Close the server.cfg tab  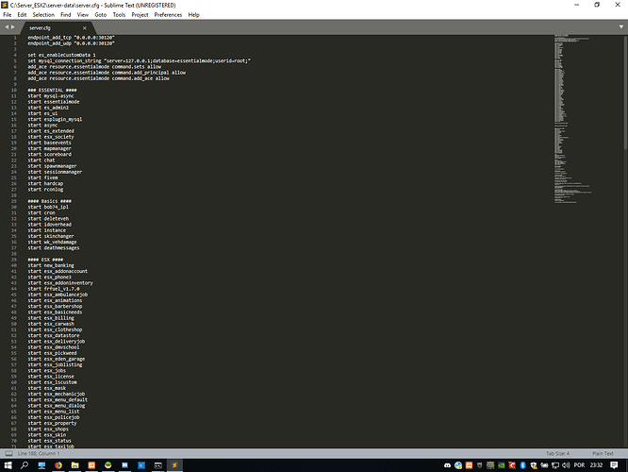click(x=85, y=28)
